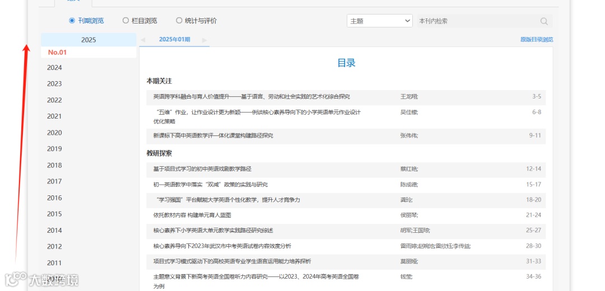Click the 目录 heading
Image resolution: width=605 pixels, height=291 pixels.
[x=346, y=63]
